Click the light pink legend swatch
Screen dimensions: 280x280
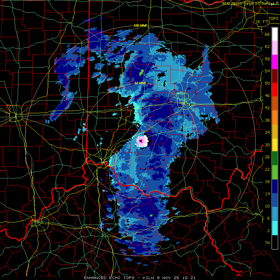275,48
